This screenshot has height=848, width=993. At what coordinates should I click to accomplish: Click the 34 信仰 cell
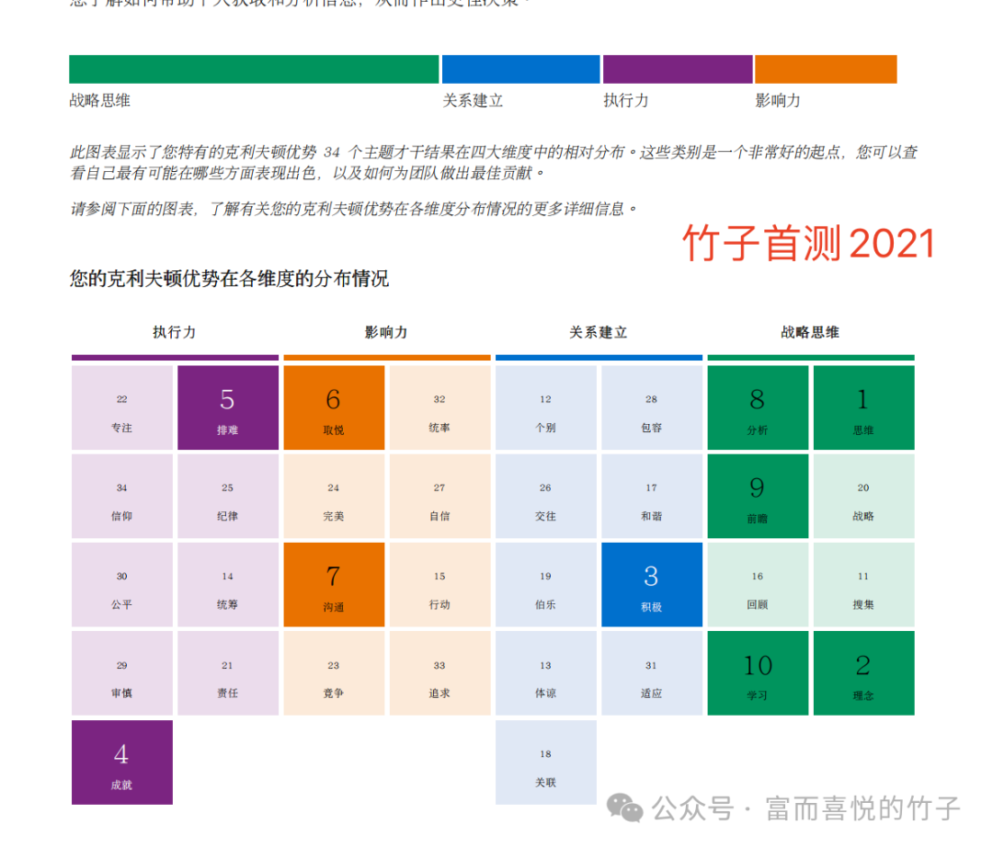click(x=122, y=497)
